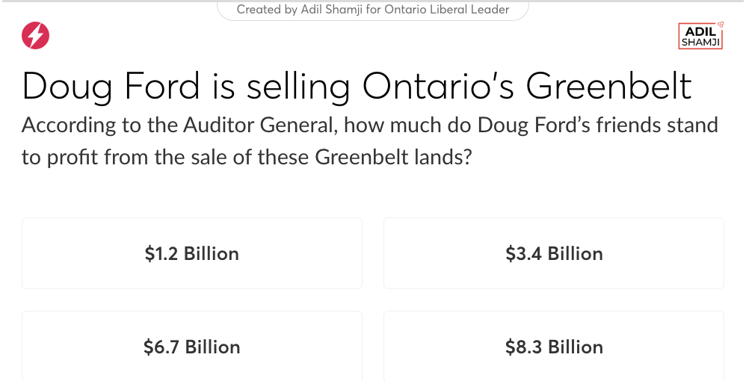This screenshot has width=746, height=381.
Task: Click the Created by Adil Shamji banner
Action: [x=373, y=10]
